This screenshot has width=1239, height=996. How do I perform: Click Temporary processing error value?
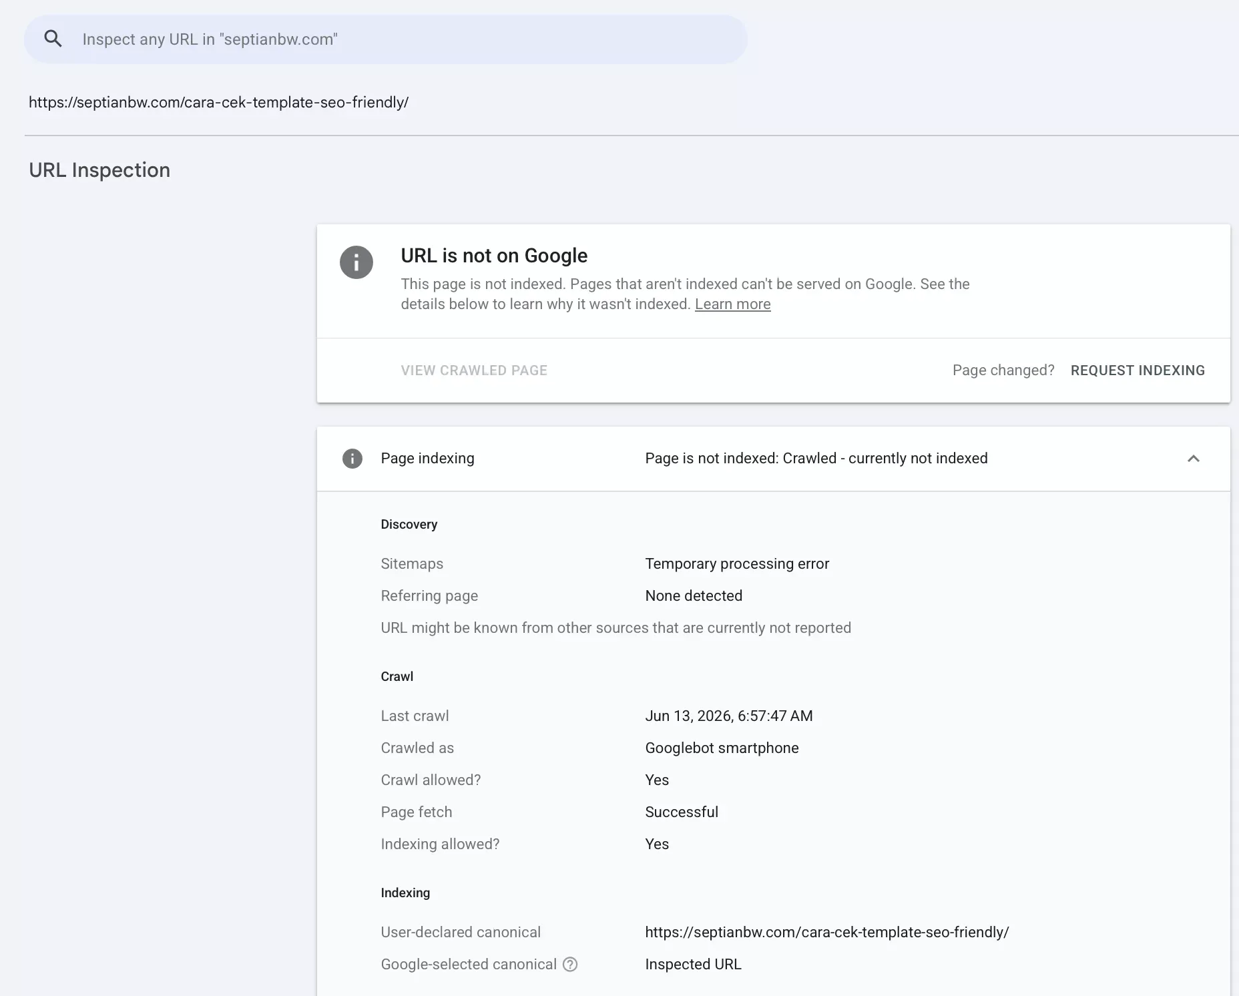pyautogui.click(x=737, y=564)
